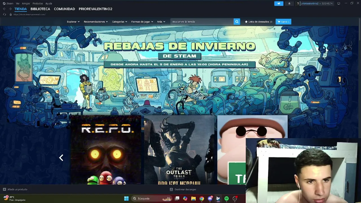Open the PRIOREVALENTINO2 profile tab
Screen dimensions: 361x203
[x=95, y=9]
